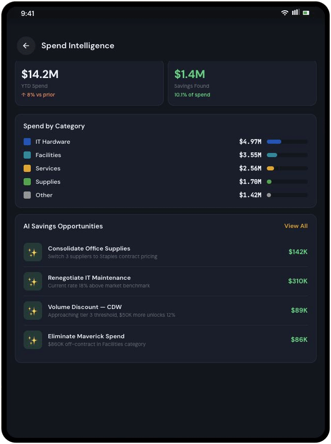331x444 pixels.
Task: Select the Facilities teal color swatch
Action: point(27,155)
